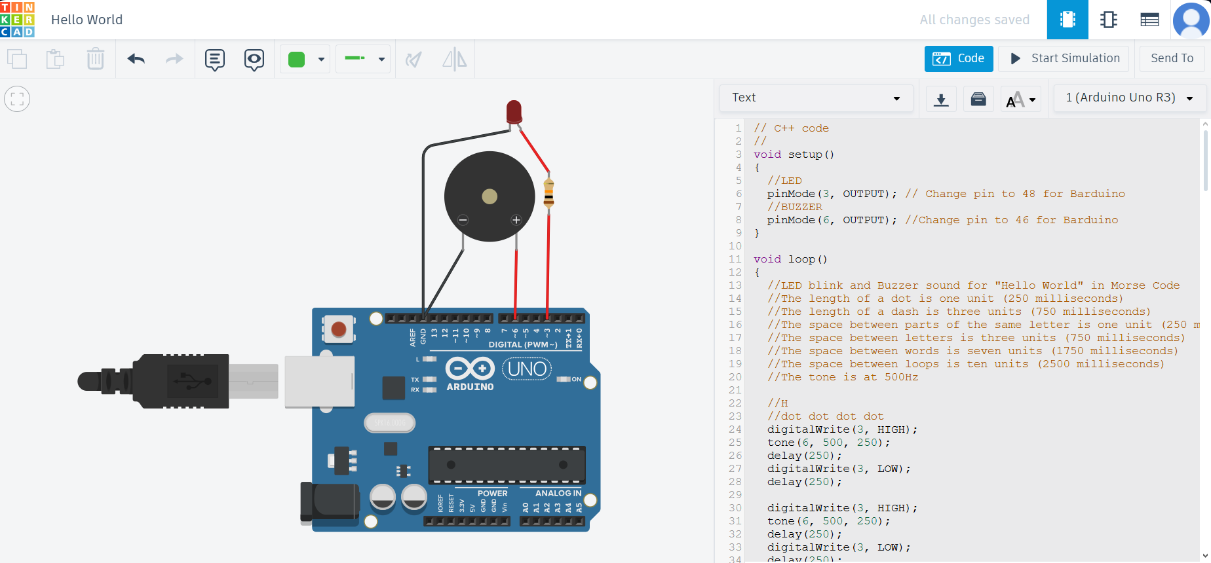
Task: Open the user profile avatar
Action: (1191, 20)
